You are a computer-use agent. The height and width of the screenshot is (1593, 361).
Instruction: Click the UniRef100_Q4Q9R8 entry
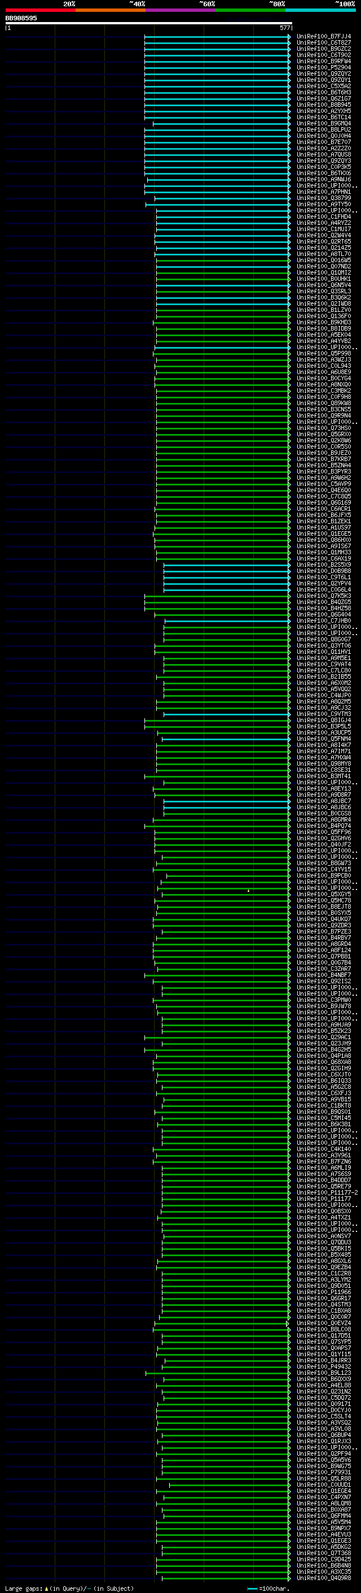point(323,1578)
